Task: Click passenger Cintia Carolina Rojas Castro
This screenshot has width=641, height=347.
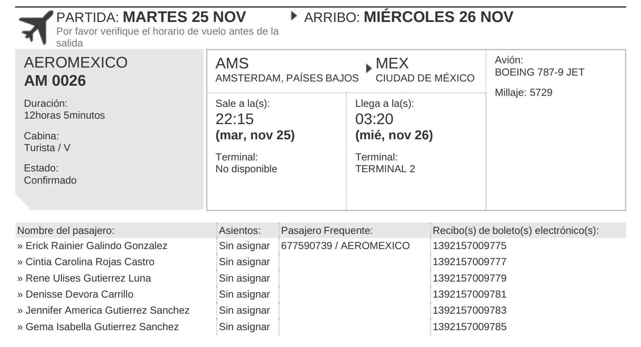Action: 90,262
